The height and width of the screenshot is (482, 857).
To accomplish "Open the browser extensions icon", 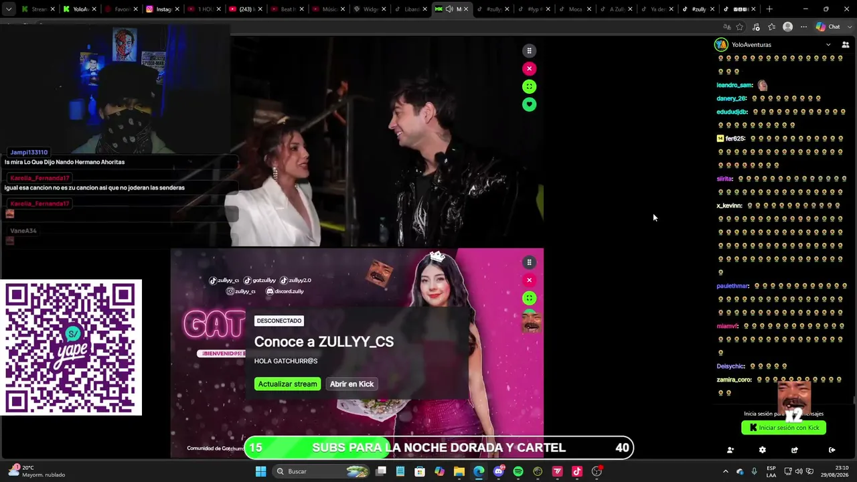I will 756,27.
